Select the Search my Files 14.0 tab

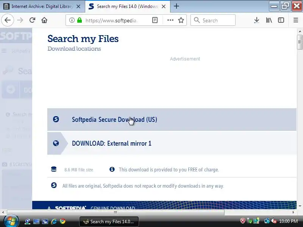127,6
